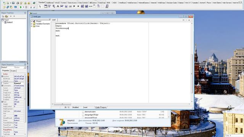This screenshot has height=137, width=244.
Task: Pick the Memo component in palette
Action: (x=66, y=6)
